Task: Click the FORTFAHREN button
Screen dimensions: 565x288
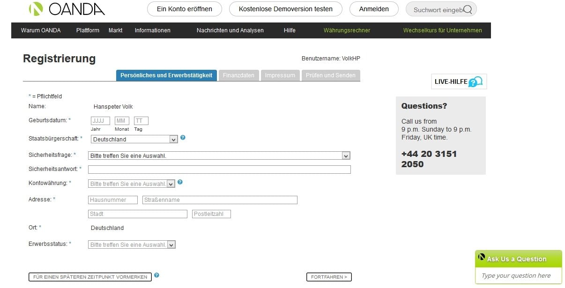Action: [329, 277]
